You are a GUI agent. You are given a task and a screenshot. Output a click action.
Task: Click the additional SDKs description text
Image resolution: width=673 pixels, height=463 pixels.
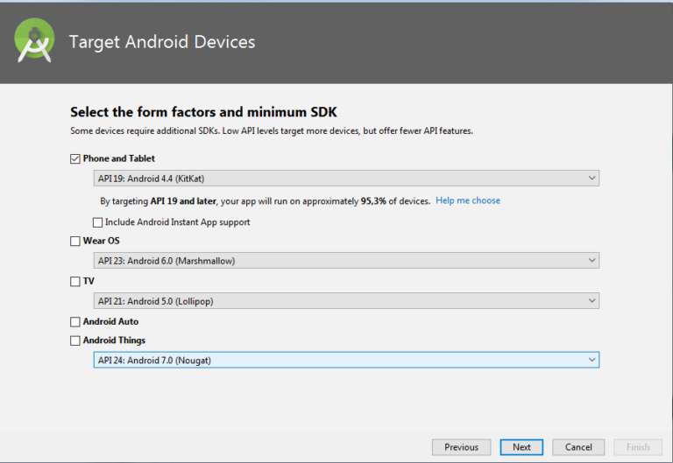coord(272,131)
